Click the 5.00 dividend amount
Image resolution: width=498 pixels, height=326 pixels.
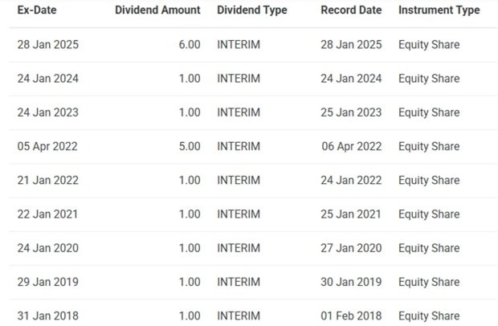coord(190,146)
